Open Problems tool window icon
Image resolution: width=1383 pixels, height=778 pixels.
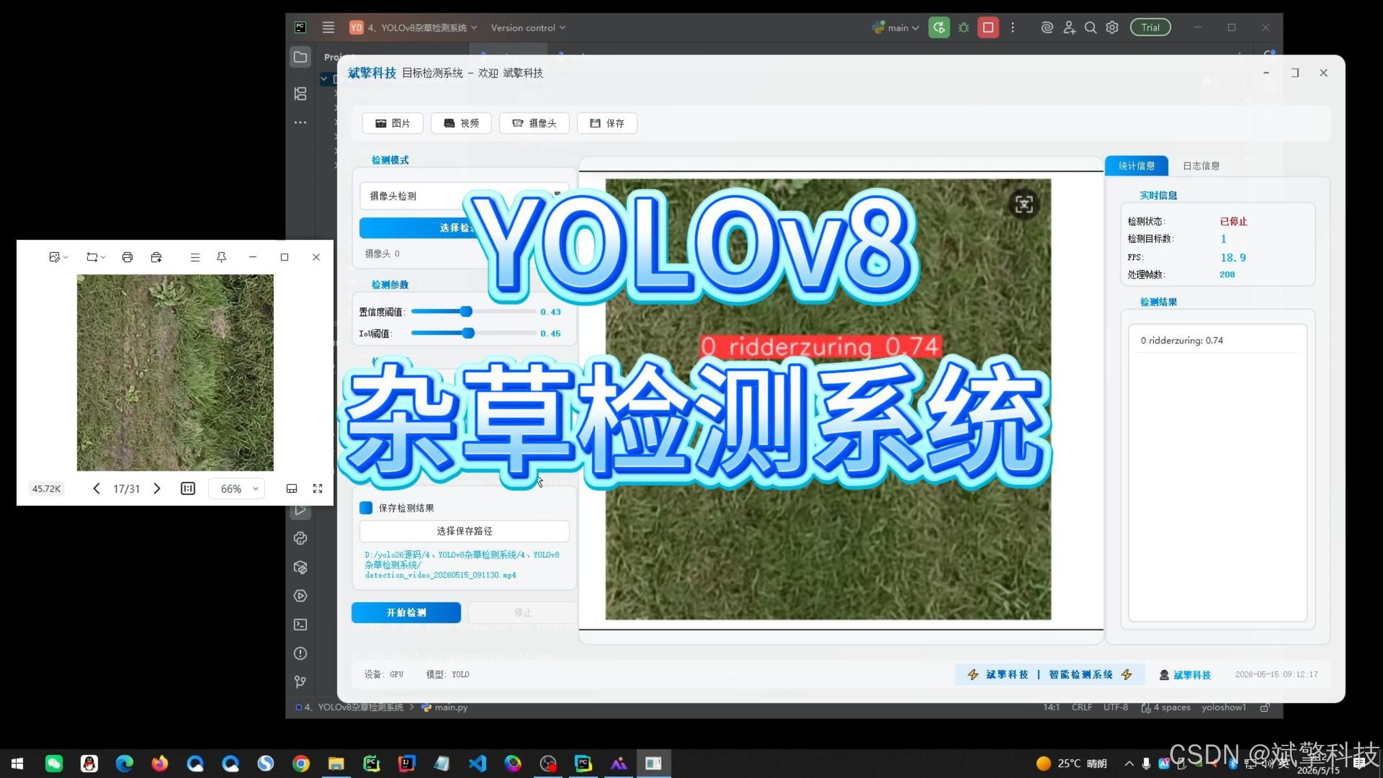(300, 653)
